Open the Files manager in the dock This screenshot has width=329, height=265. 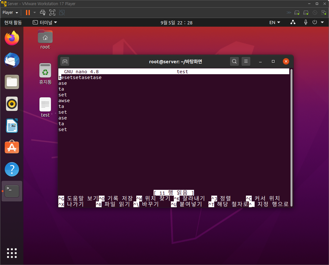(12, 82)
